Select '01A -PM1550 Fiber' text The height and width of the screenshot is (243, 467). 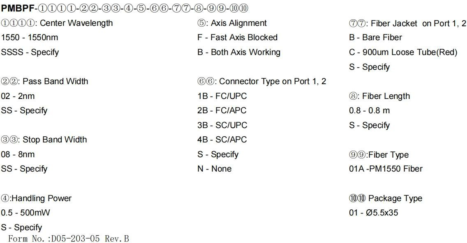click(386, 169)
